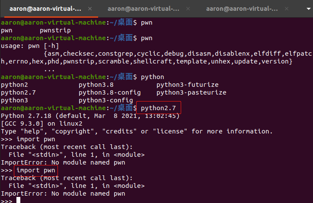Open the tab list dropdown arrow

click(x=308, y=9)
